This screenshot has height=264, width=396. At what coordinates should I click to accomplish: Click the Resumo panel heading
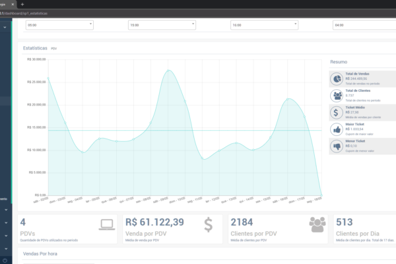pyautogui.click(x=339, y=62)
